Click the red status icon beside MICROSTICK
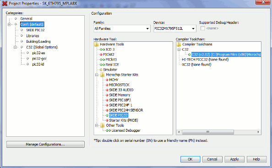This screenshot has width=272, height=168. (107, 85)
